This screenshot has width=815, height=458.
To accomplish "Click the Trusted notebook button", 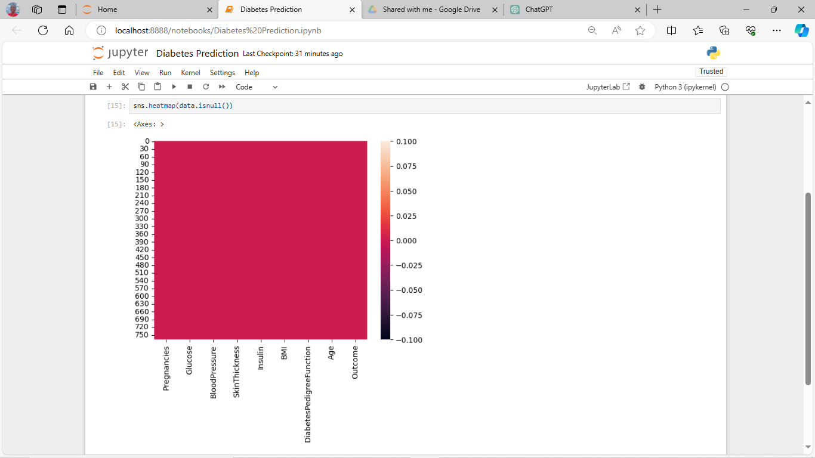I will [x=711, y=72].
